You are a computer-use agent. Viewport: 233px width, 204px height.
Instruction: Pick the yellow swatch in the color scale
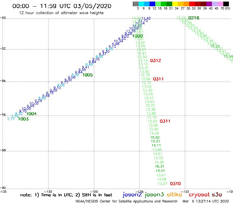pyautogui.click(x=175, y=4)
